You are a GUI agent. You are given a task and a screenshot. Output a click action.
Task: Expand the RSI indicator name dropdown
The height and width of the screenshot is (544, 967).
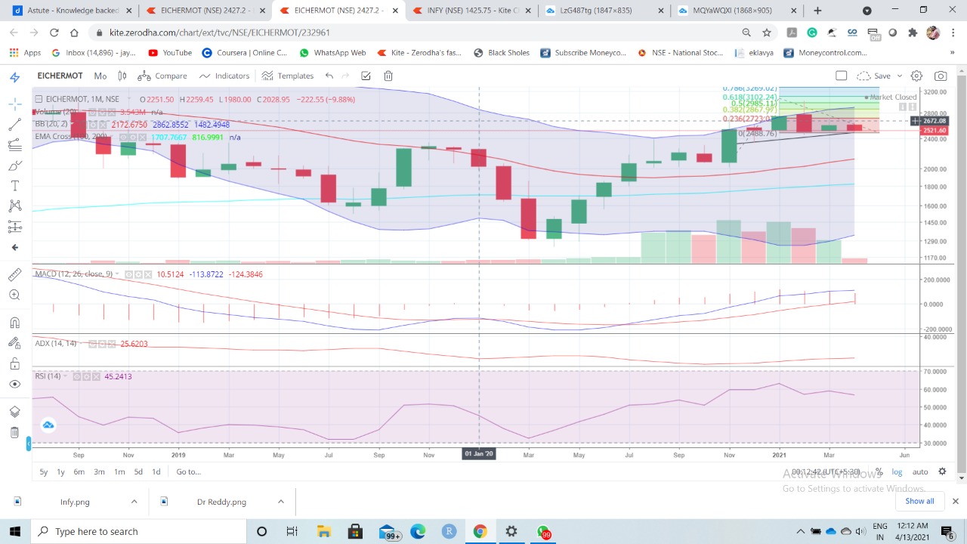[x=66, y=376]
